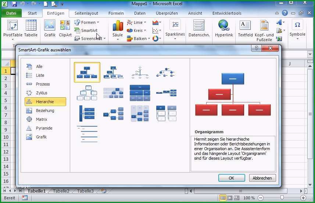
Task: Click the save icon in quick access toolbar
Action: 14,4
